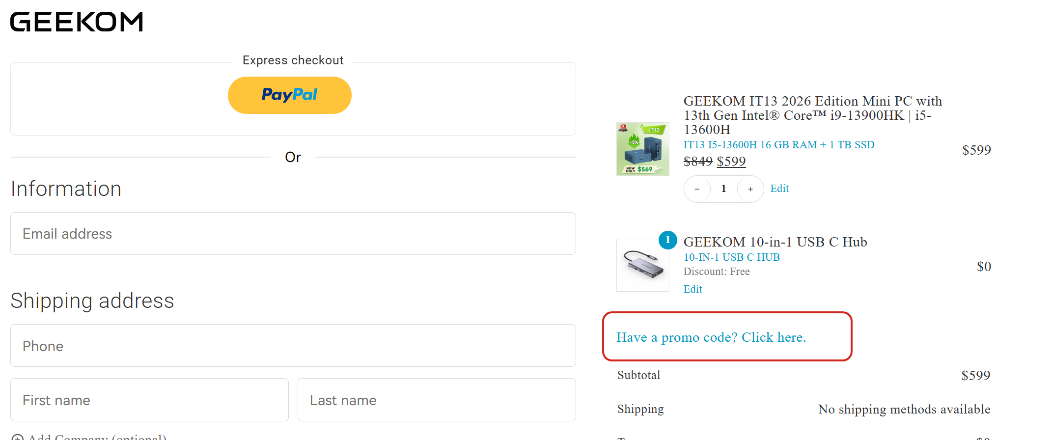
Task: Open the "Have a promo code?" link
Action: tap(711, 337)
